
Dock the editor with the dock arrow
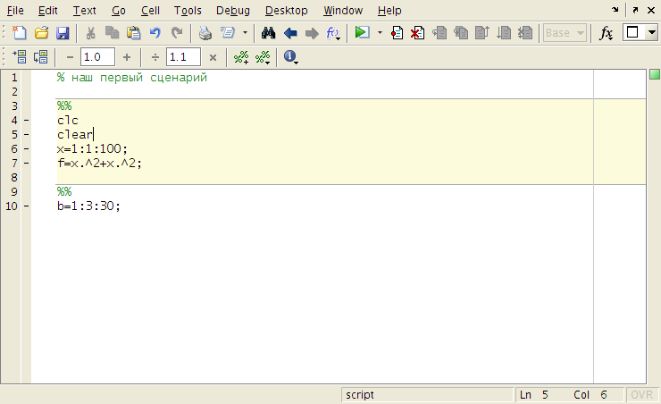(x=615, y=10)
